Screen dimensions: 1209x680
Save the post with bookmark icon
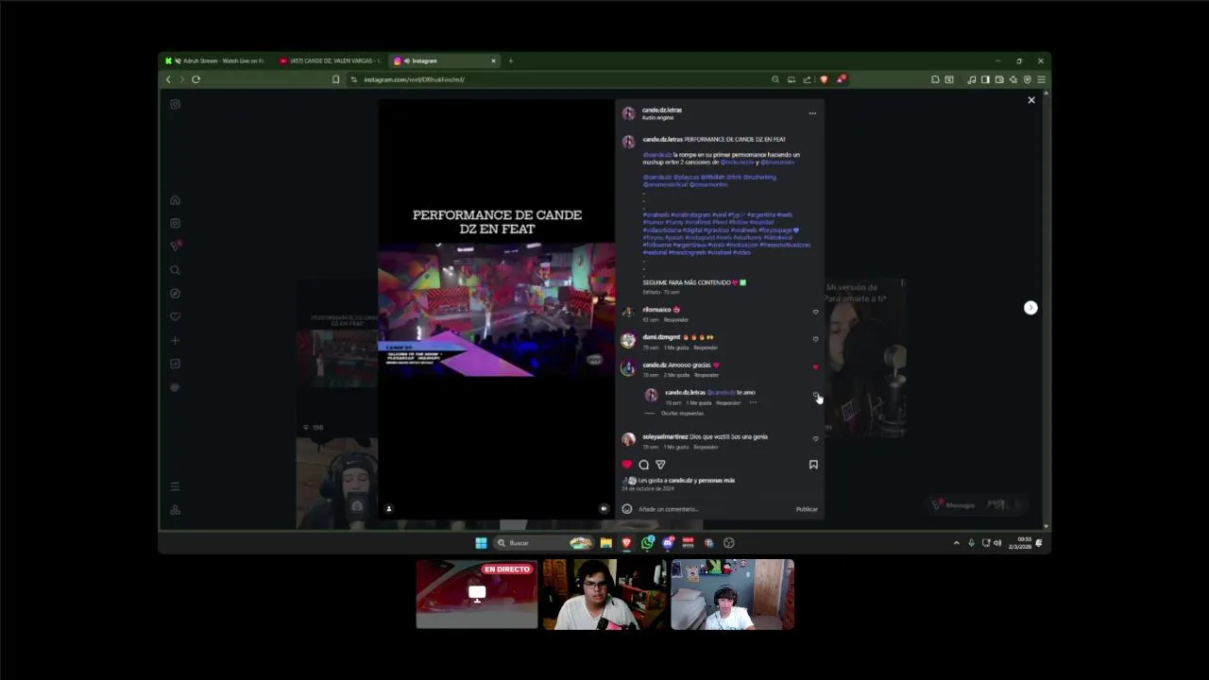click(813, 465)
